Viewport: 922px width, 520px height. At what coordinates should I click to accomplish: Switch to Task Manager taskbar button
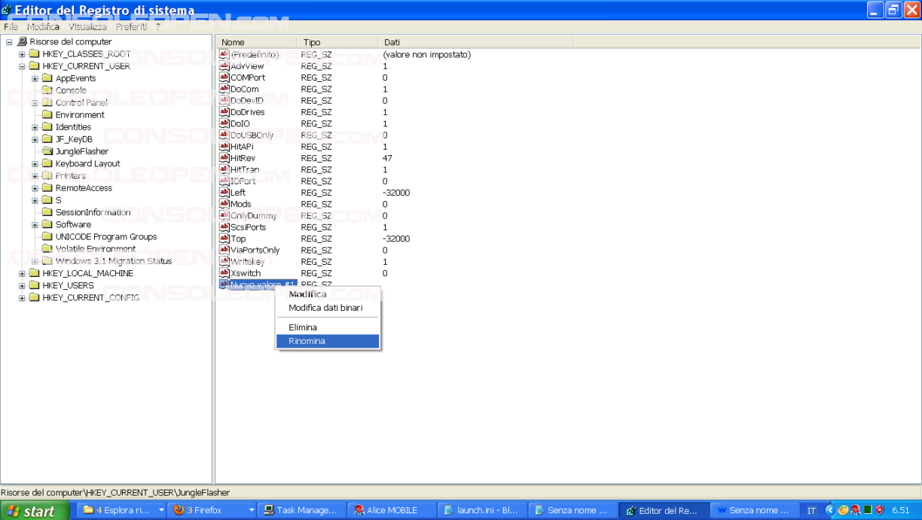tap(301, 510)
